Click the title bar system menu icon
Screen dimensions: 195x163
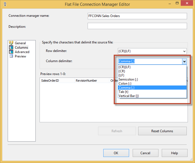(4, 4)
